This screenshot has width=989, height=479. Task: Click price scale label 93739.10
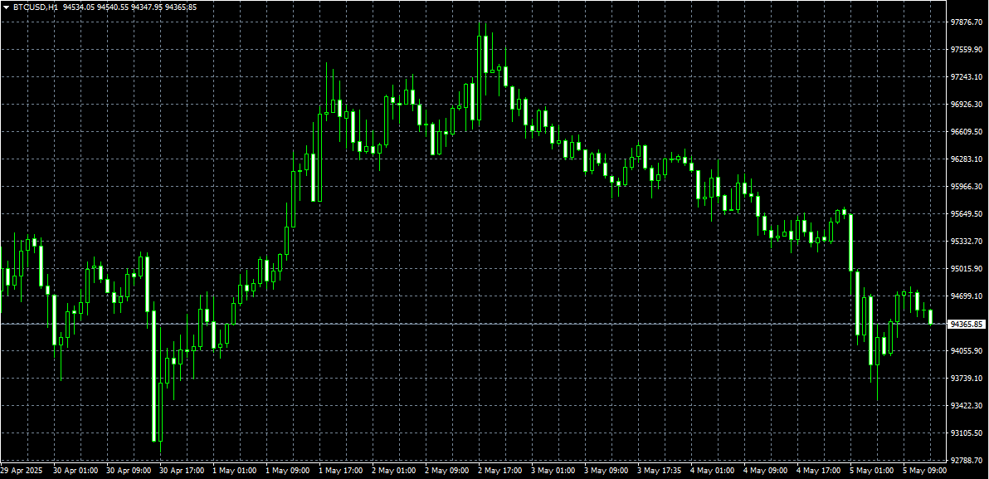[x=967, y=378]
